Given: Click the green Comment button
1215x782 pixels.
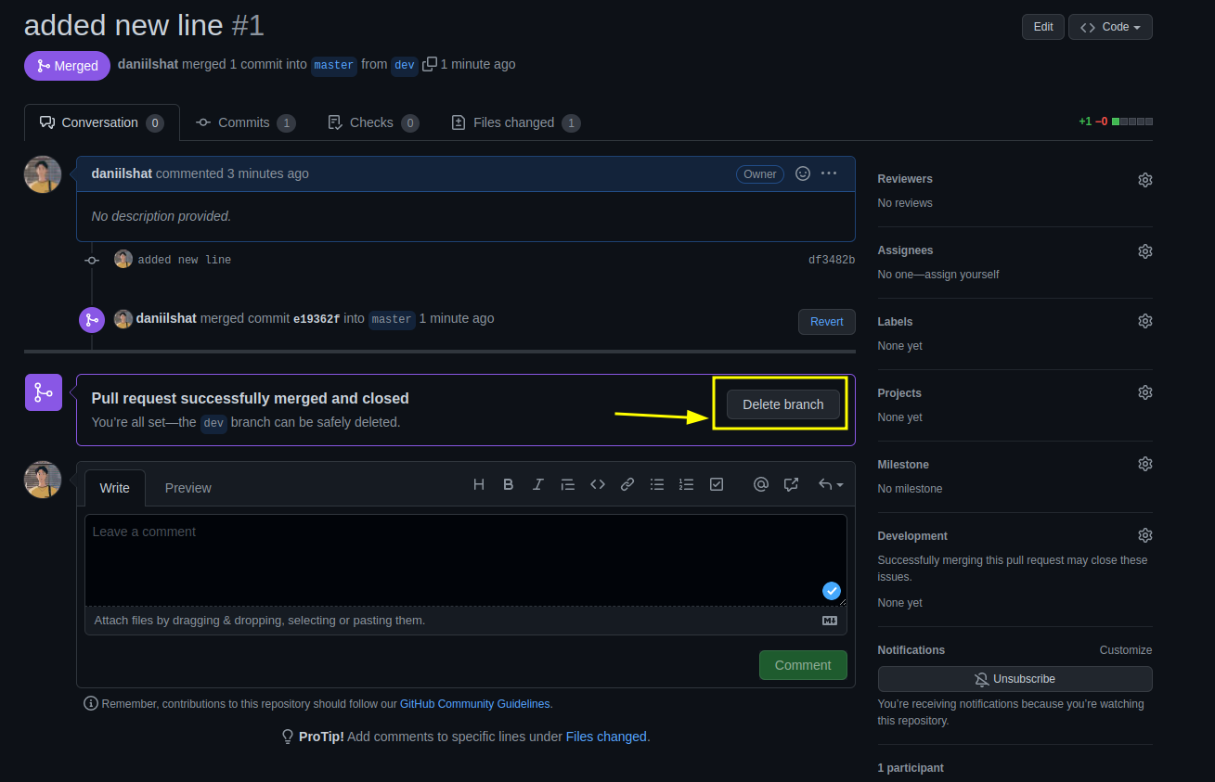Looking at the screenshot, I should (x=803, y=665).
